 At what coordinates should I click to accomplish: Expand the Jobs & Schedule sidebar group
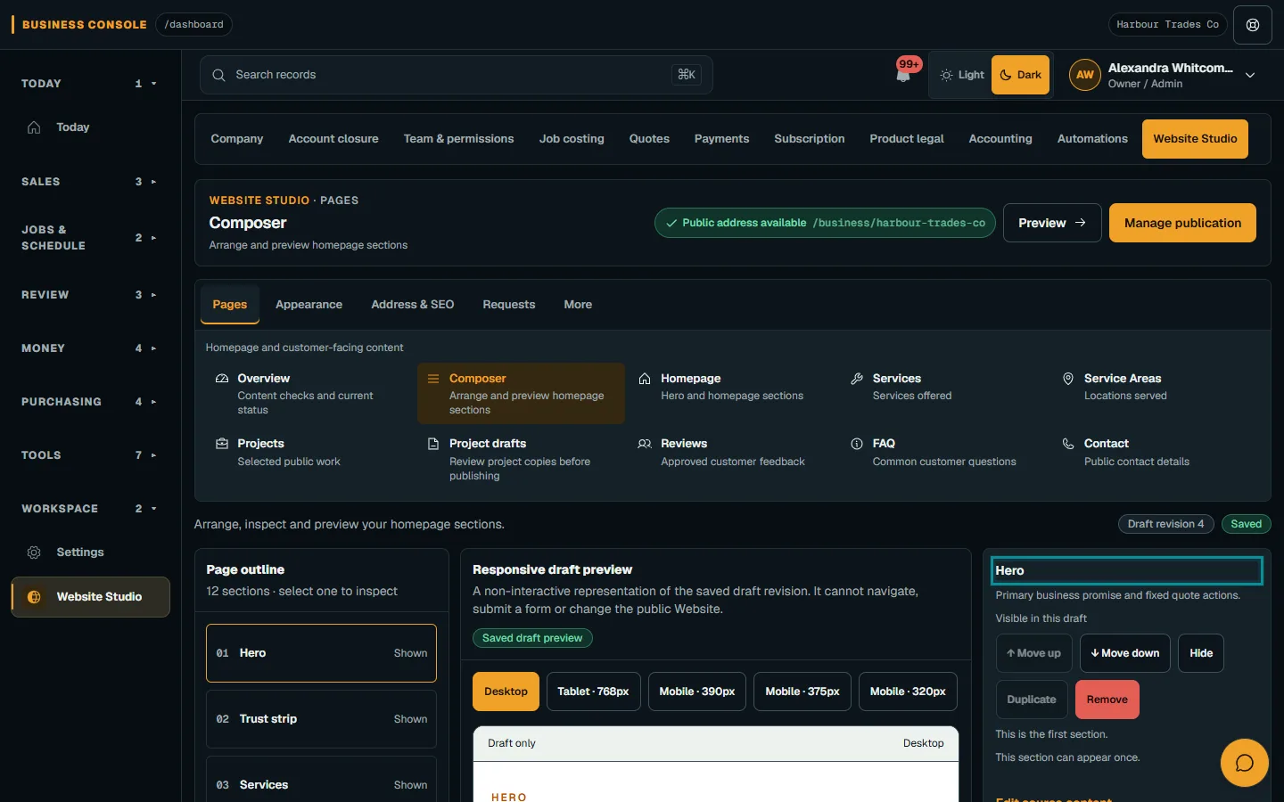(90, 238)
